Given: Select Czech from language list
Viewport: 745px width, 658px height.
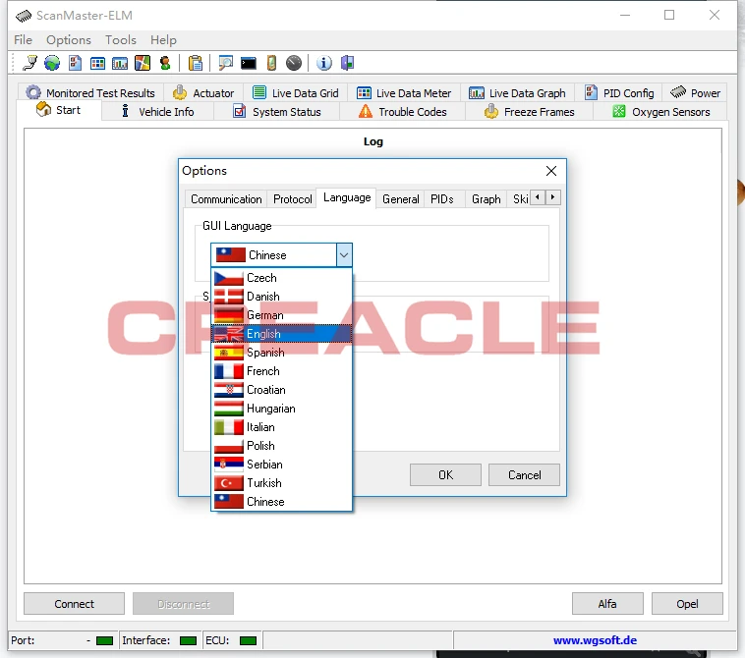Looking at the screenshot, I should (282, 278).
